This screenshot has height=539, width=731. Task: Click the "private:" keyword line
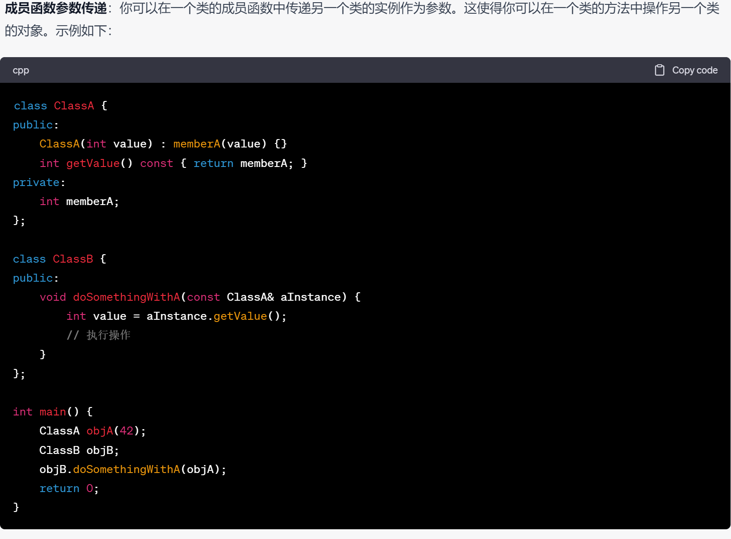39,182
